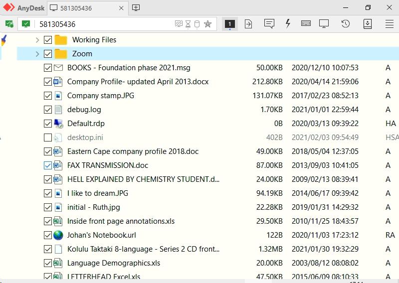Image resolution: width=399 pixels, height=283 pixels.
Task: Click the image icon of Company stamp.JPG
Action: [x=58, y=96]
